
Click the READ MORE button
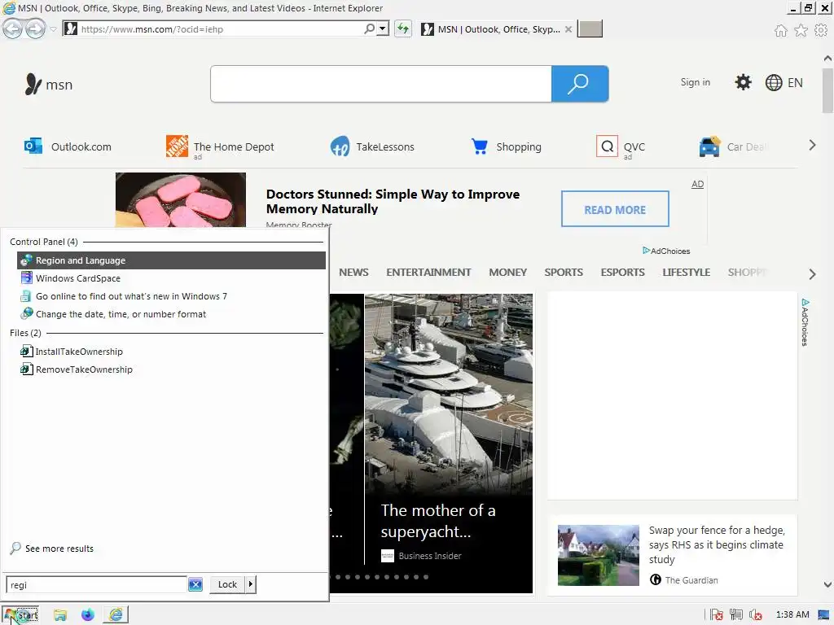coord(615,209)
